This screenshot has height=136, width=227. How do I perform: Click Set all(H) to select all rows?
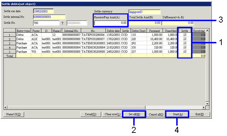pyautogui.click(x=134, y=114)
